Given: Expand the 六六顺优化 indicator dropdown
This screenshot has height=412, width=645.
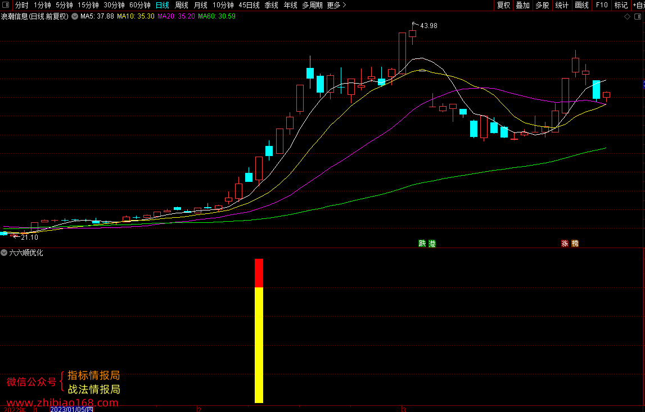Looking at the screenshot, I should 4,253.
